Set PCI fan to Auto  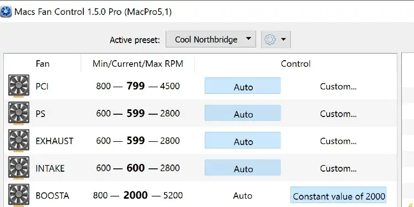(x=243, y=86)
